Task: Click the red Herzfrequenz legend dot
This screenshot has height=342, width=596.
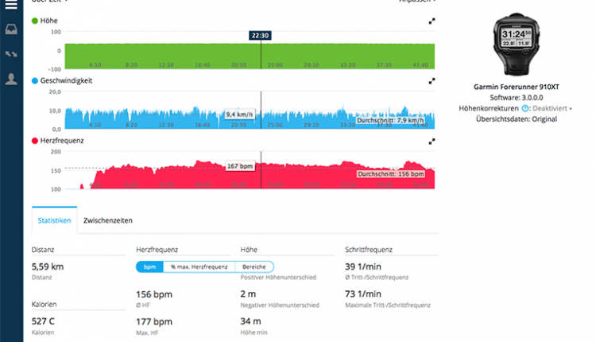Action: click(35, 141)
